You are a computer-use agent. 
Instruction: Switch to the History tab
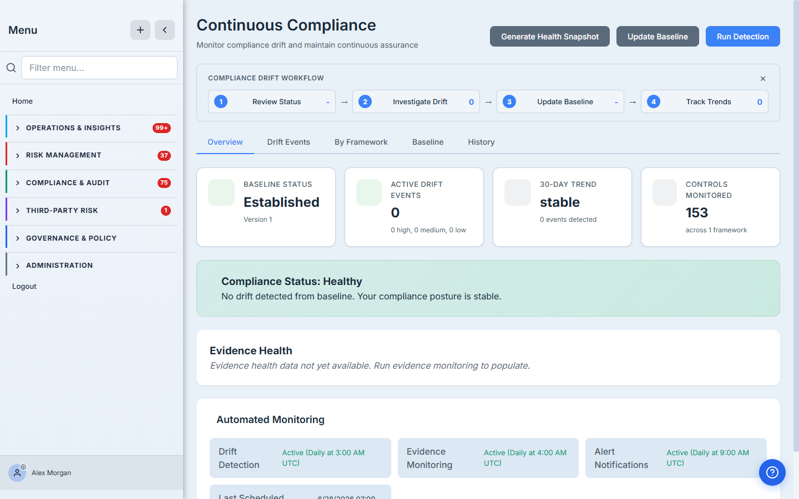tap(481, 142)
